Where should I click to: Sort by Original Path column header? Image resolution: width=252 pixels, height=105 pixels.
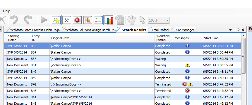click(102, 38)
